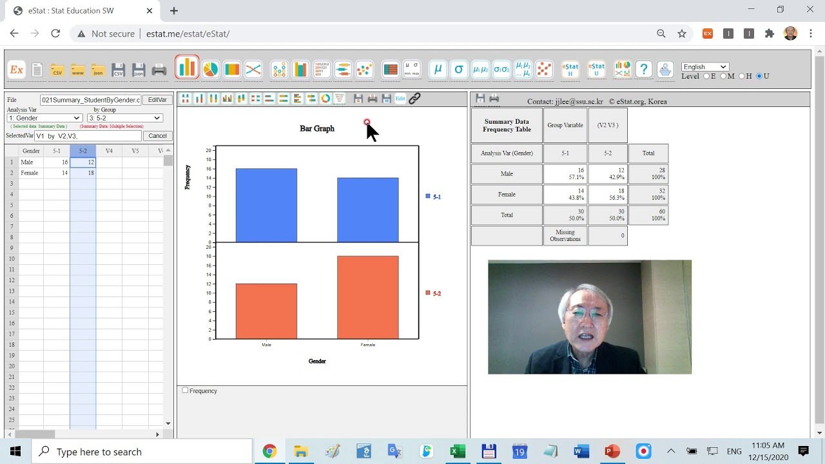This screenshot has width=825, height=464.
Task: Open a CSV file from folder icon
Action: pos(57,70)
